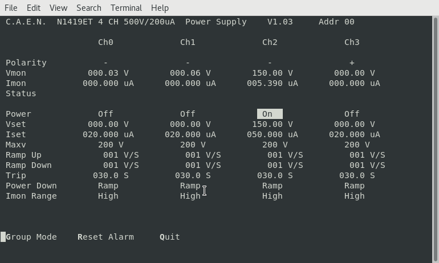
Task: Click Ch1 Vset 000.00 V value
Action: click(x=190, y=124)
